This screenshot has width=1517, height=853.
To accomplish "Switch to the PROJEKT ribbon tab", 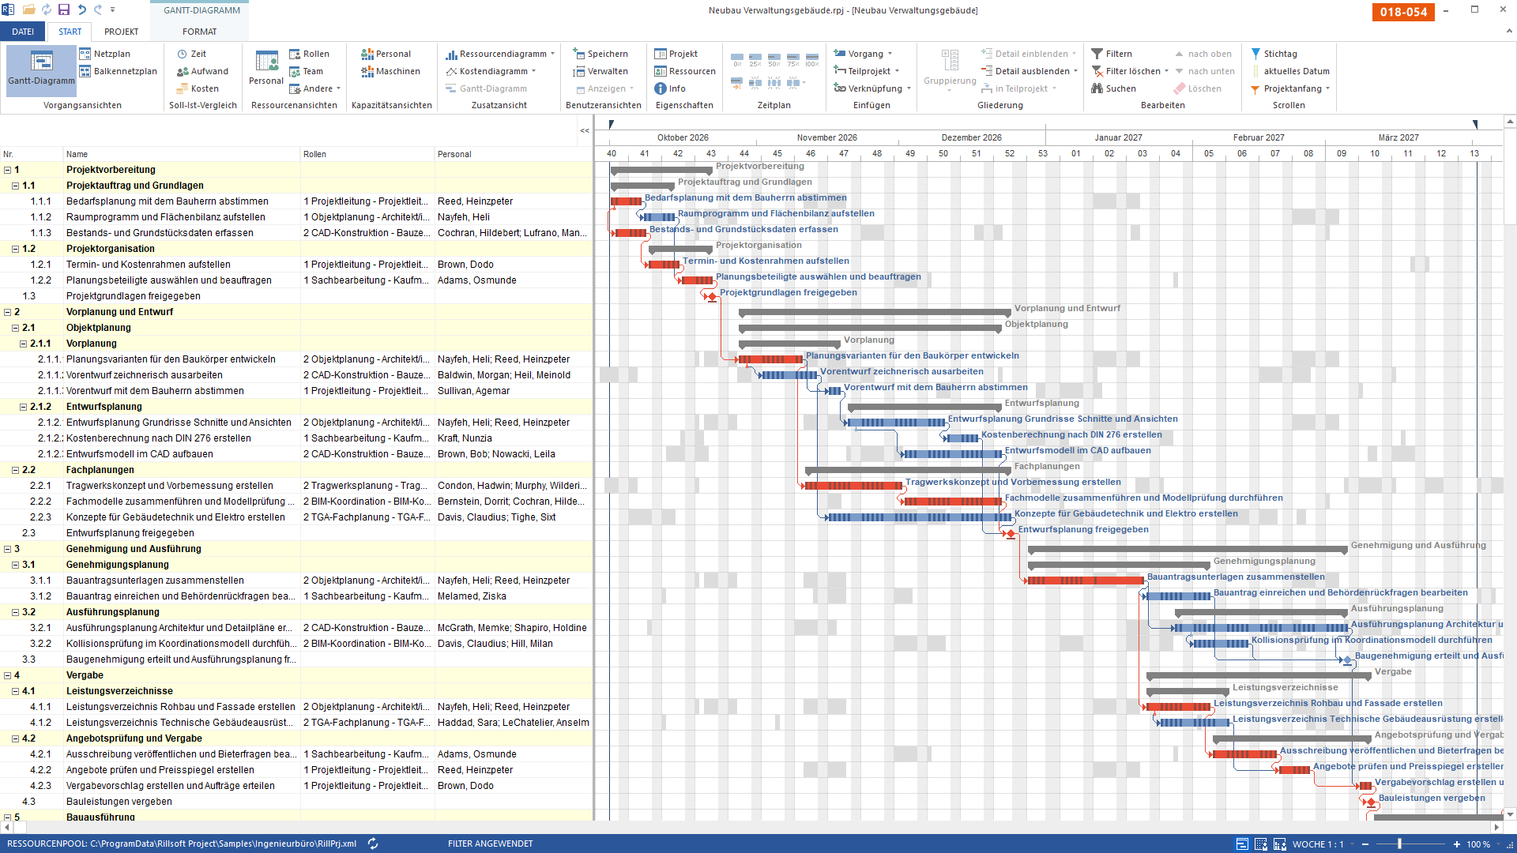I will click(x=121, y=32).
